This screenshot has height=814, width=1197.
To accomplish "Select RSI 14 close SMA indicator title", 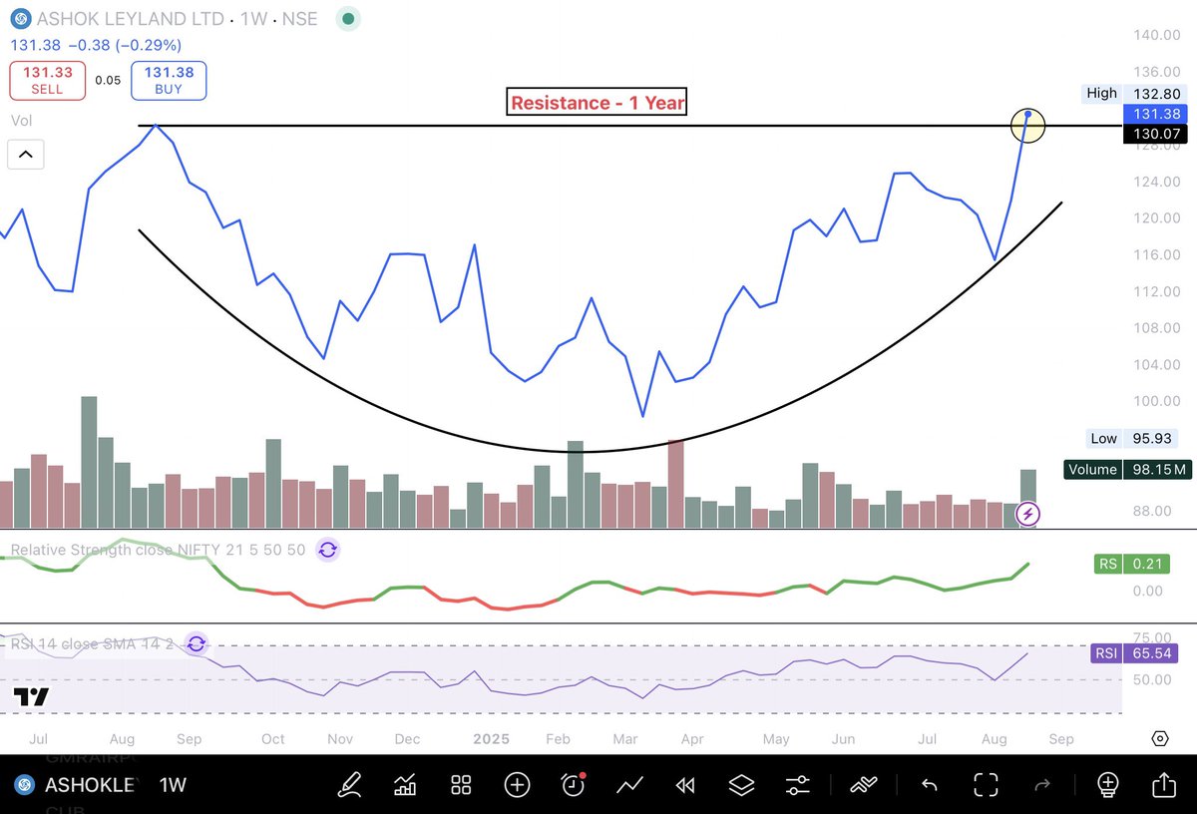I will tap(92, 643).
